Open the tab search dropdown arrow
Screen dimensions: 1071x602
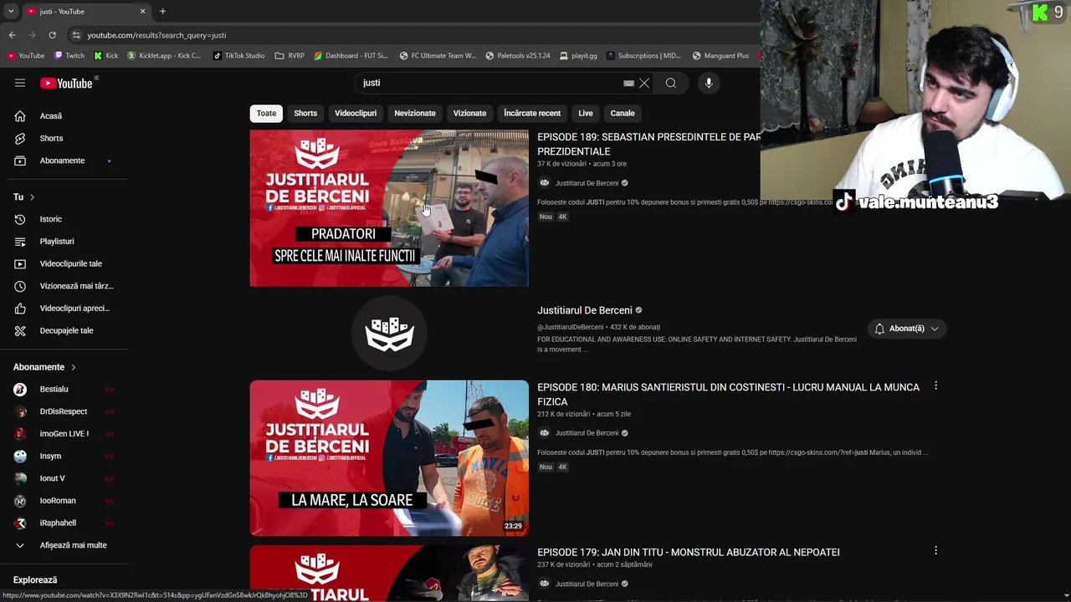tap(11, 11)
